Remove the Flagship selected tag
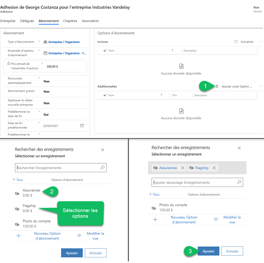The height and width of the screenshot is (263, 264). tap(214, 168)
